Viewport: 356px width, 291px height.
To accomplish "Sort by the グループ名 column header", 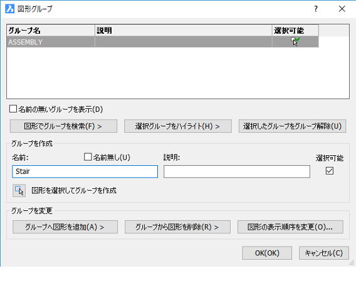I will pos(51,31).
